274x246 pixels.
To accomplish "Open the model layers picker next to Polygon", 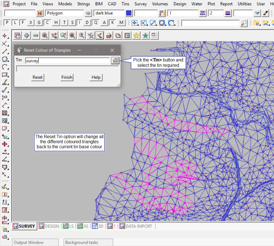I will tap(88, 13).
